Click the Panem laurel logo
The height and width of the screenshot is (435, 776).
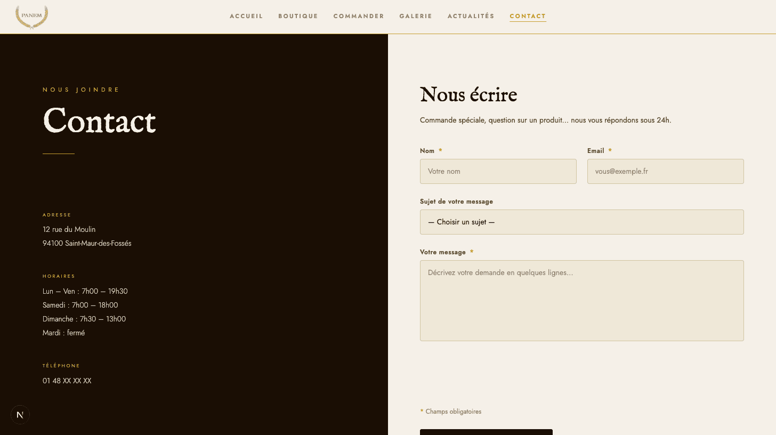click(32, 16)
